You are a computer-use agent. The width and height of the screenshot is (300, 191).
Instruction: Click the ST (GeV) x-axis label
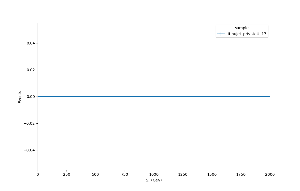point(154,180)
